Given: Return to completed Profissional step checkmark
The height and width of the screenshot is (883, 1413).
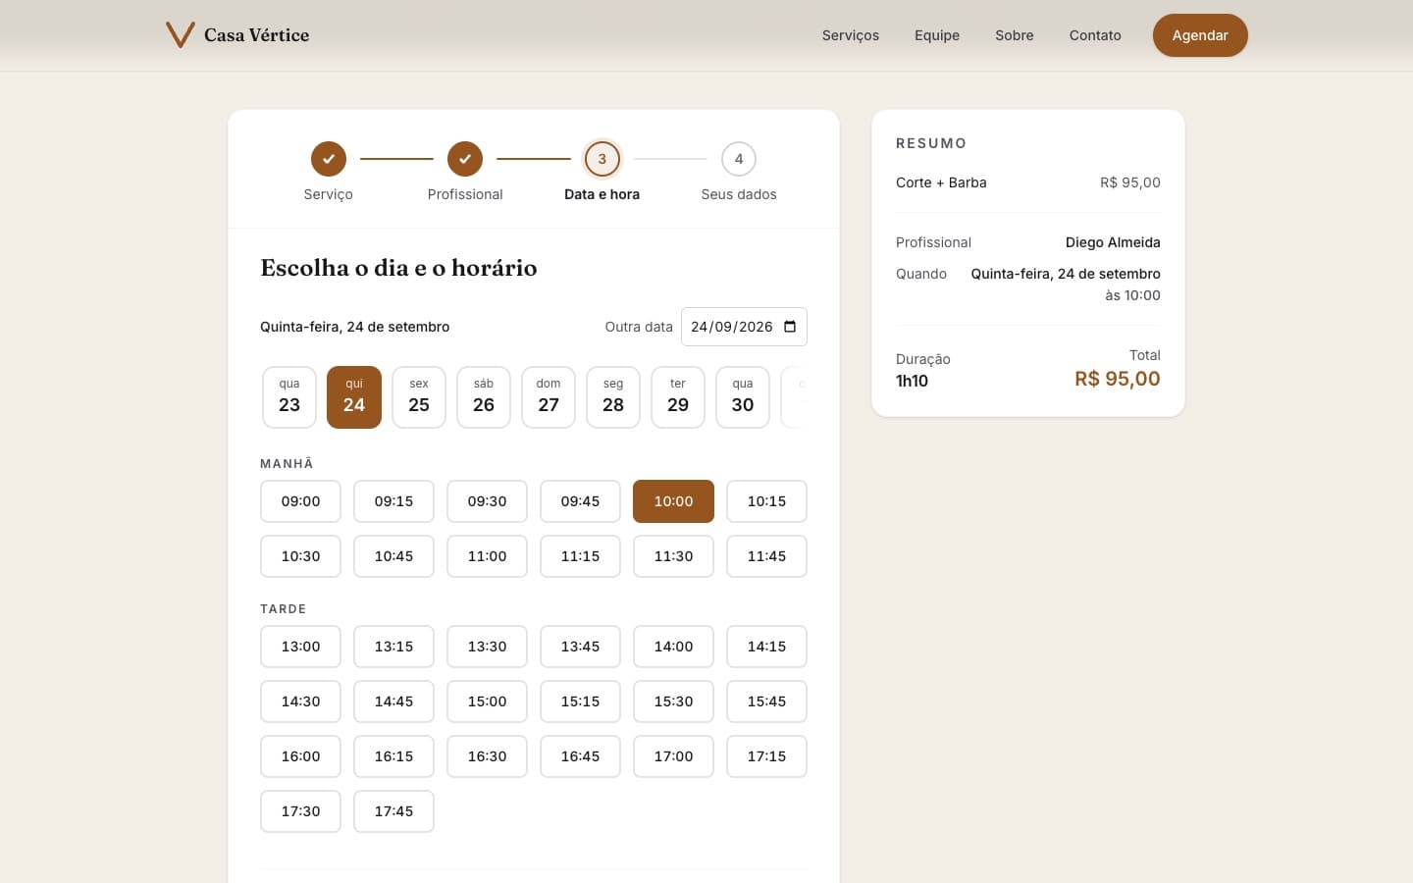Looking at the screenshot, I should click(x=465, y=159).
